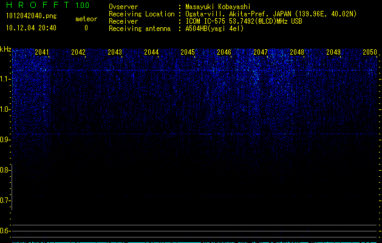Click the meteor count value 0
Image resolution: width=382 pixels, height=243 pixels.
[86, 28]
